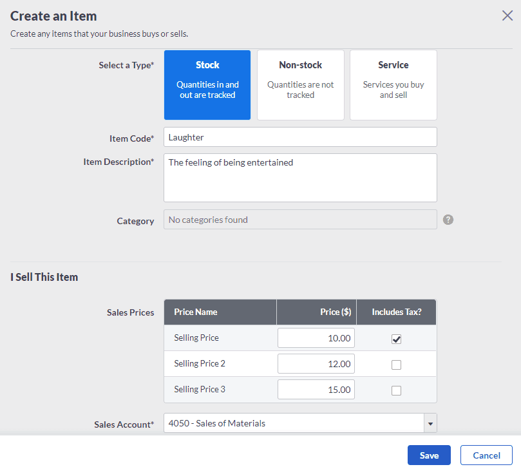The height and width of the screenshot is (467, 521).
Task: Close the Create an Item dialog
Action: [507, 16]
